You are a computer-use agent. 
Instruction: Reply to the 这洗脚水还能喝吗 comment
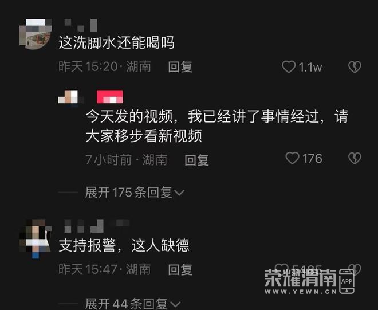click(x=180, y=67)
